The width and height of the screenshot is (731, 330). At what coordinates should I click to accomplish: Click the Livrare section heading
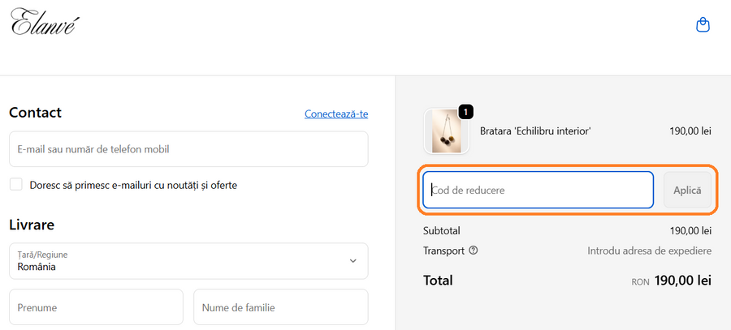point(32,224)
